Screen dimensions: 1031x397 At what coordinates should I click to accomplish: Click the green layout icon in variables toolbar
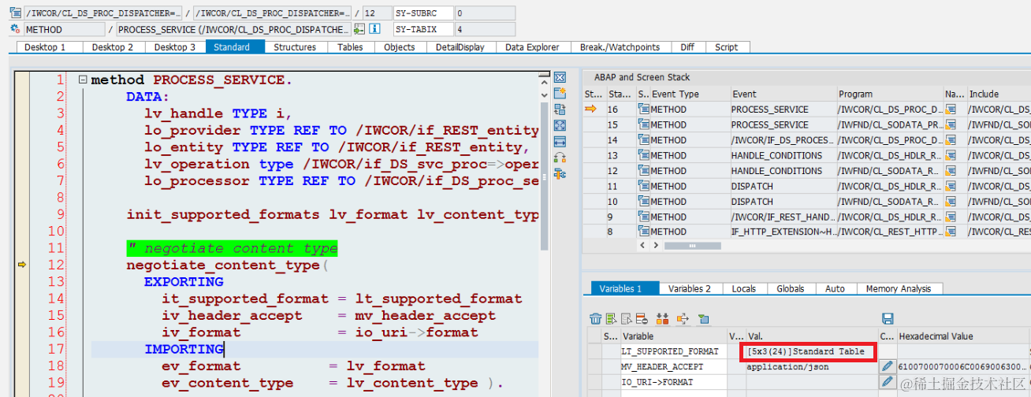(x=703, y=319)
